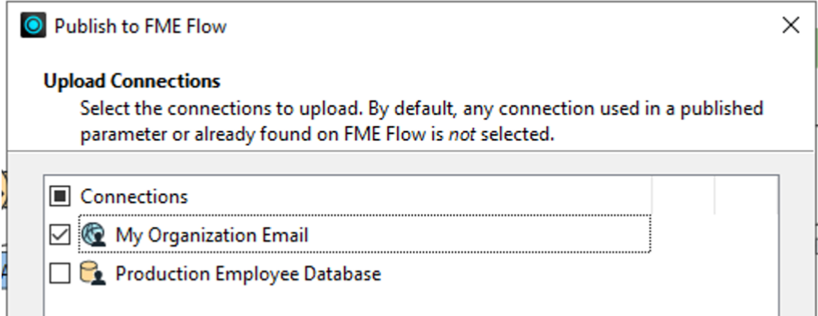
Task: Select the Production Employee Database row label
Action: point(247,273)
